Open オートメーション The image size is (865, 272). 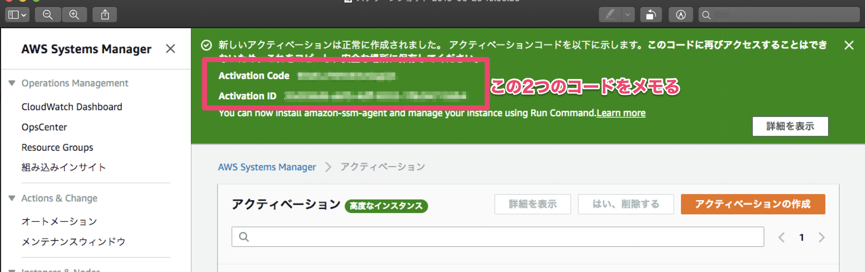coord(59,222)
